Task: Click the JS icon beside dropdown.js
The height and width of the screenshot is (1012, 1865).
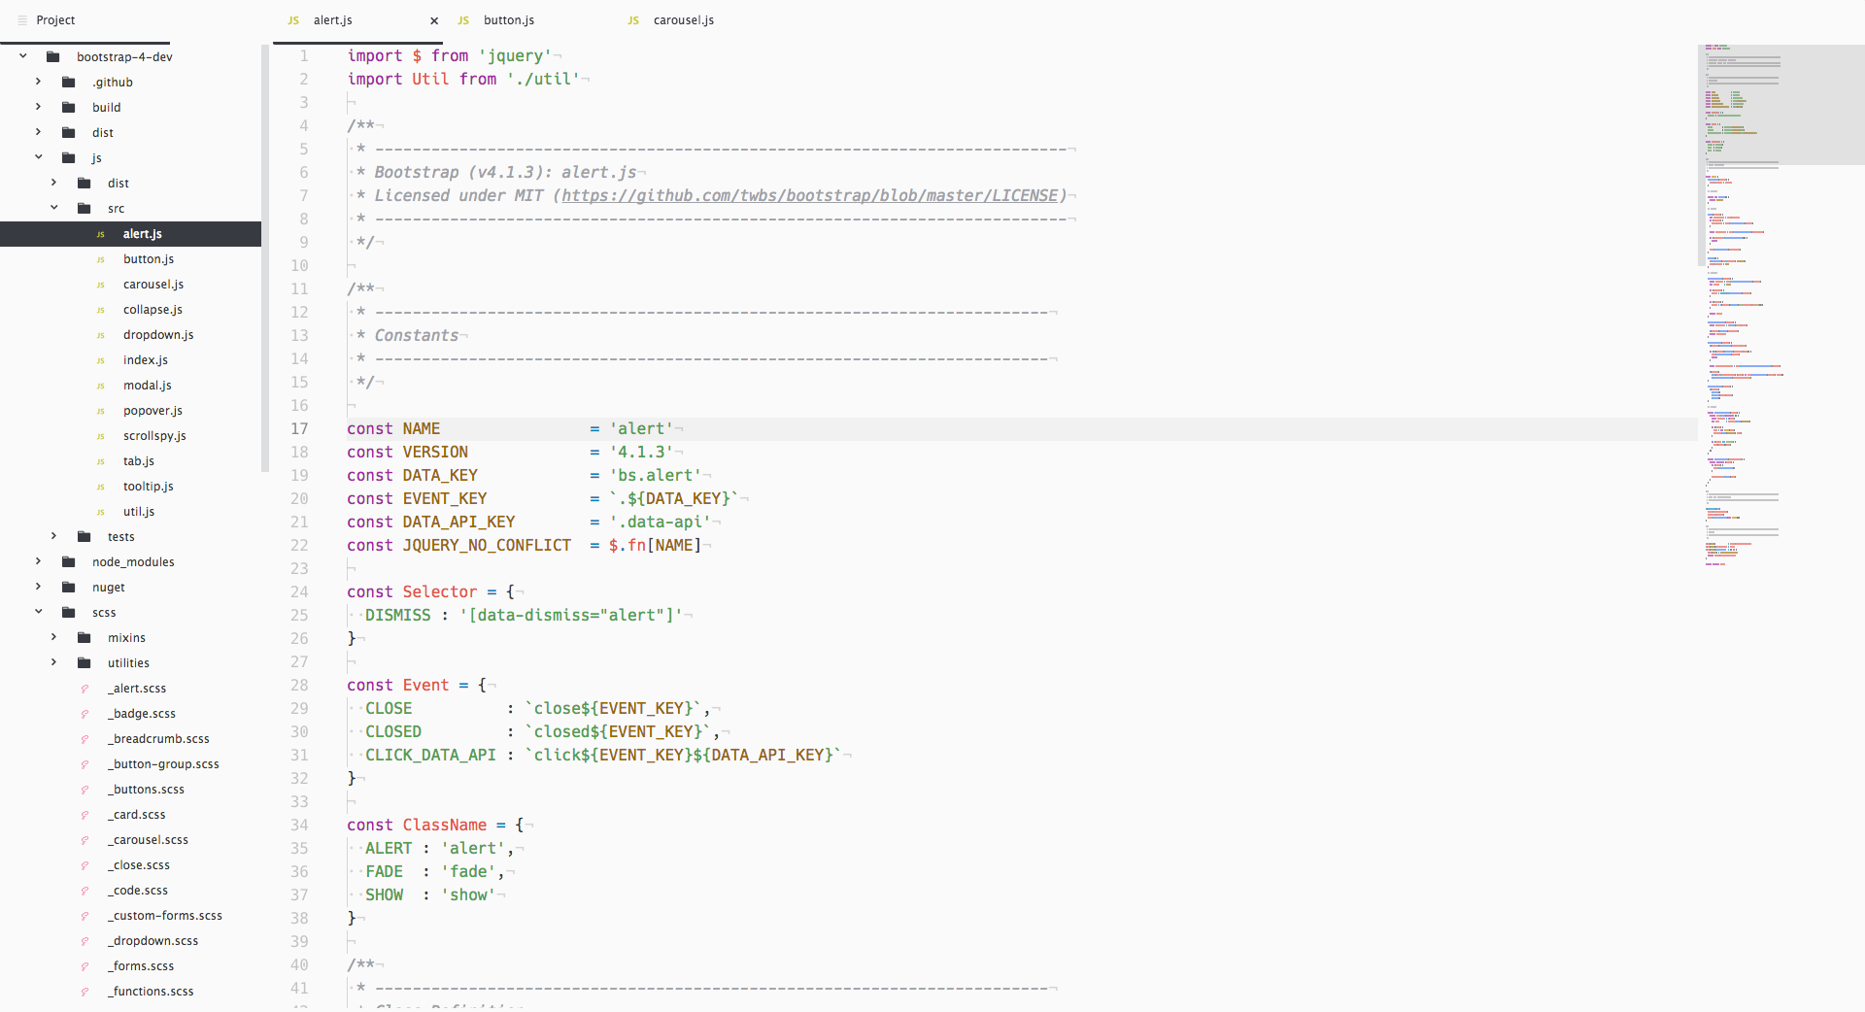Action: 100,335
